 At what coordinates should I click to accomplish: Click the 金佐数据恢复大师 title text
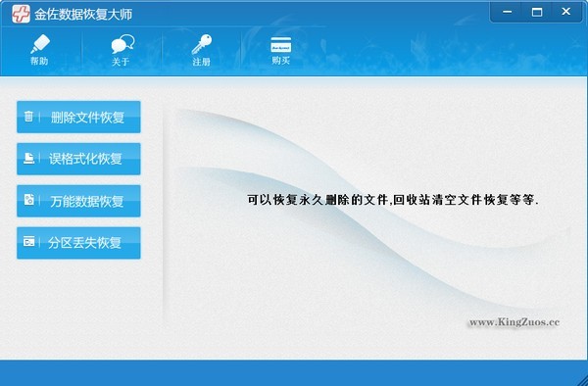pyautogui.click(x=83, y=15)
